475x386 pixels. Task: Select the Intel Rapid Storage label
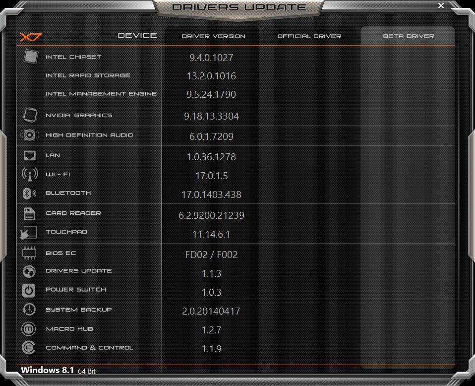click(x=88, y=75)
